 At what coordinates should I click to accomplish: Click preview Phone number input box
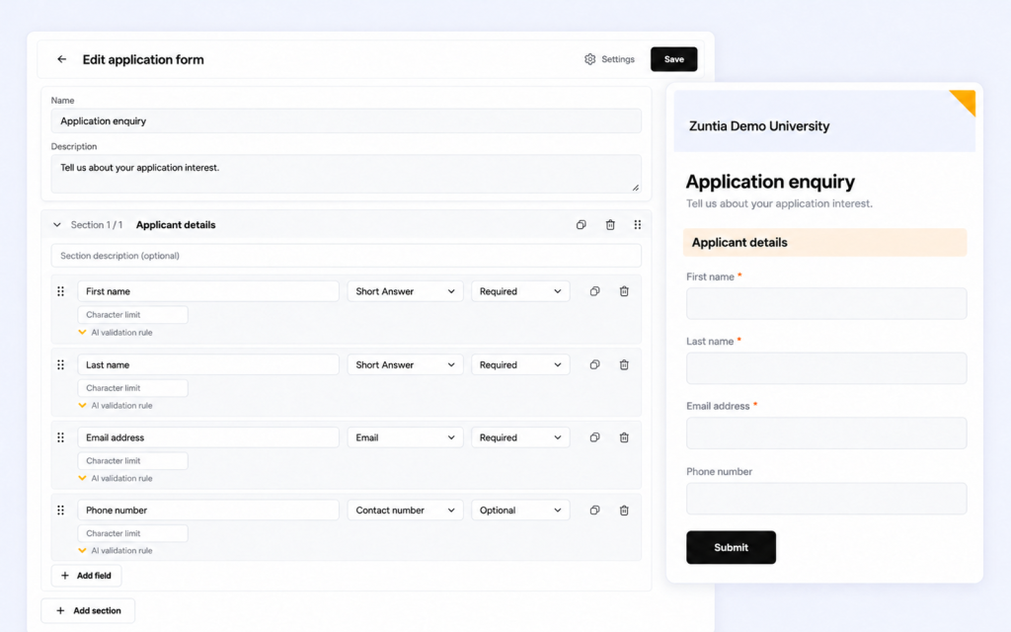tap(826, 499)
